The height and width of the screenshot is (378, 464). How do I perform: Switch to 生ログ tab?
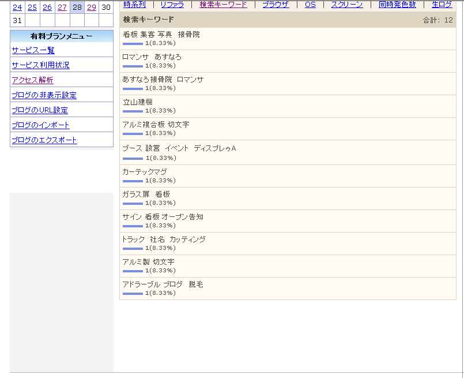point(442,5)
